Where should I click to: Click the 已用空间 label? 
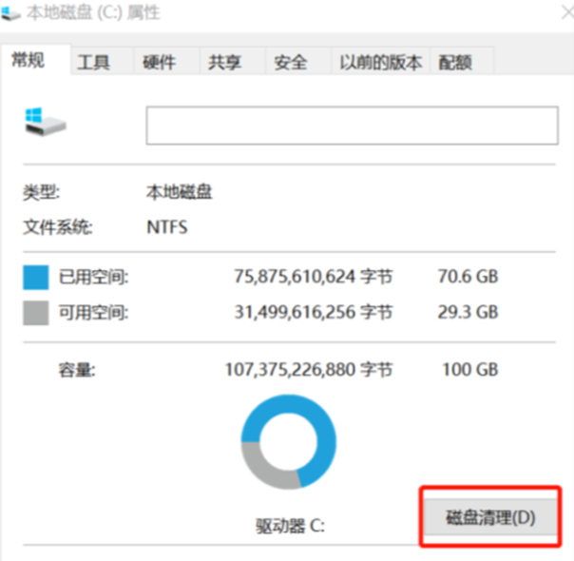[x=94, y=277]
